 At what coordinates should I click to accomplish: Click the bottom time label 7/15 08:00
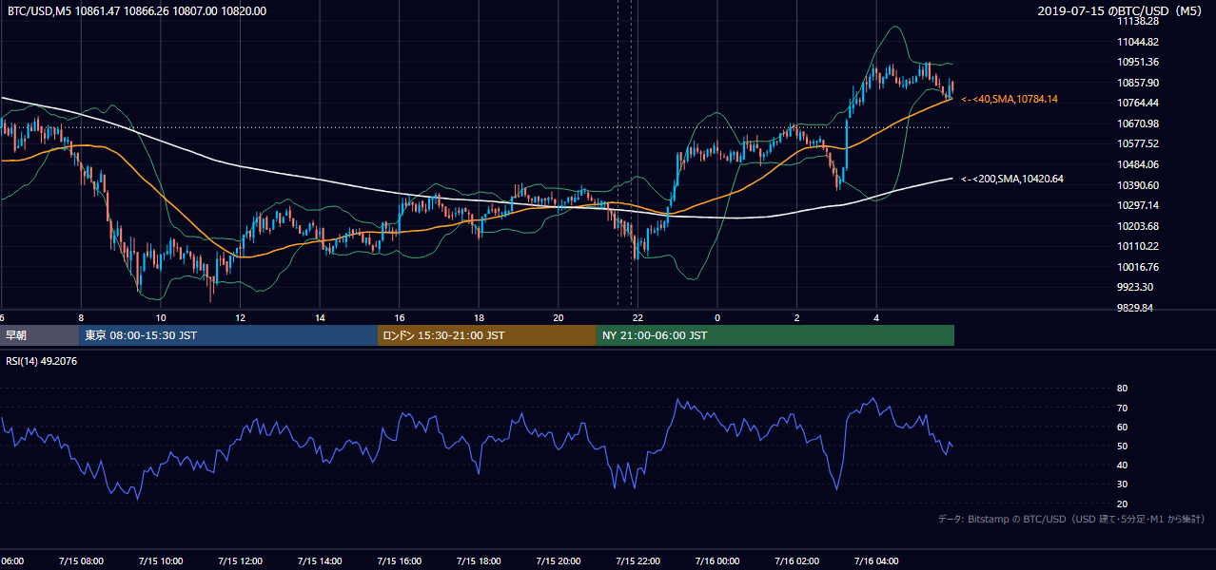tap(80, 561)
